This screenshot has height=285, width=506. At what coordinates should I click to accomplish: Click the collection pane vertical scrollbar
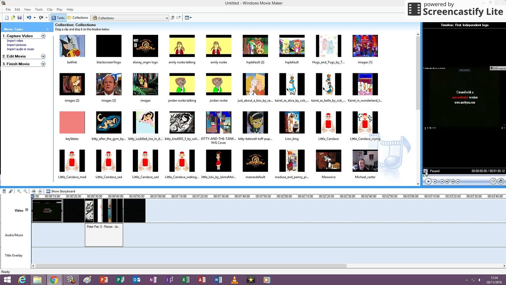pos(418,73)
